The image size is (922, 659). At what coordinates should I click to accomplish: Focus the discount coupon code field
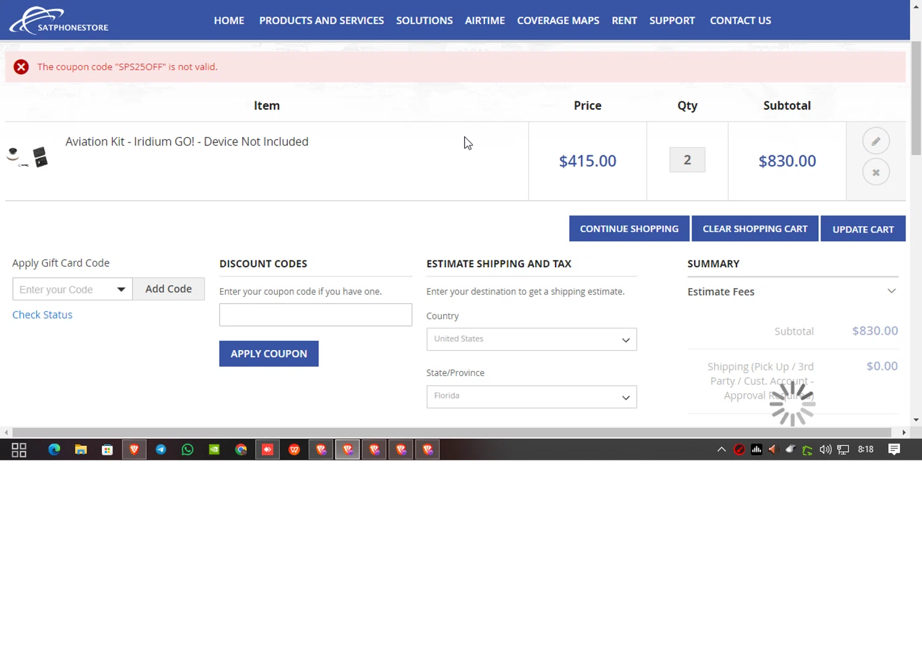click(x=315, y=314)
